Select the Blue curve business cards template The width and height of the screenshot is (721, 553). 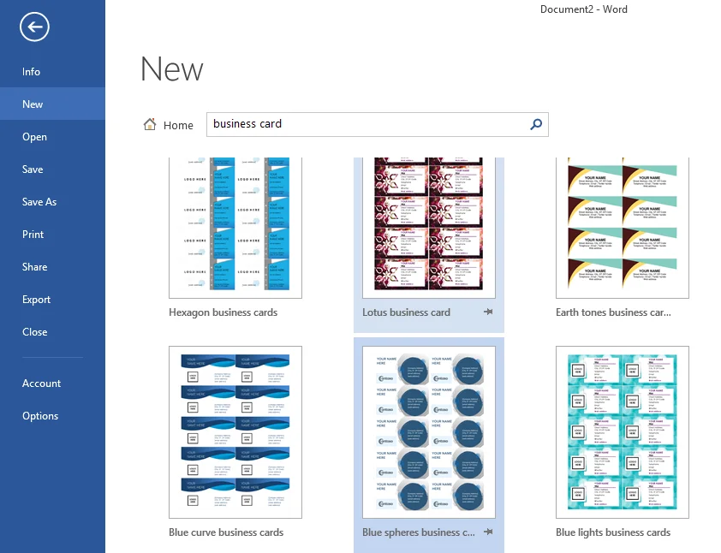coord(235,432)
